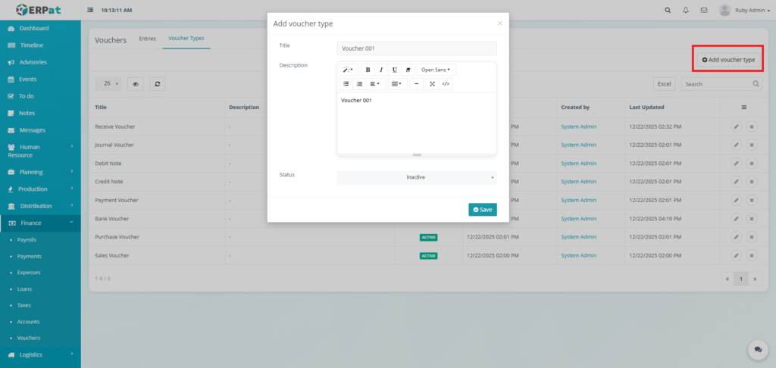This screenshot has width=776, height=368.
Task: Go to the next page of results
Action: [x=755, y=279]
